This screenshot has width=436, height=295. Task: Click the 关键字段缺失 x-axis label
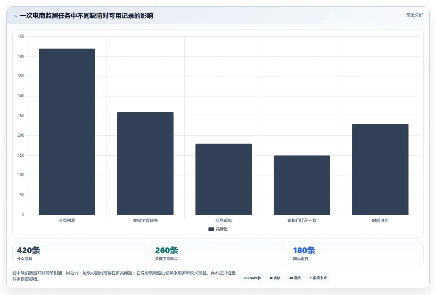[x=145, y=220]
